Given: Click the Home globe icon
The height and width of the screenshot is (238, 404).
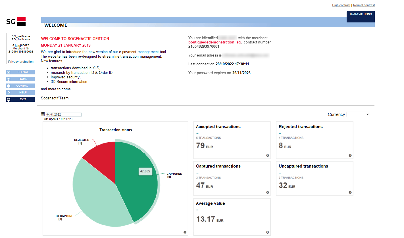Looking at the screenshot, I should coord(9,79).
